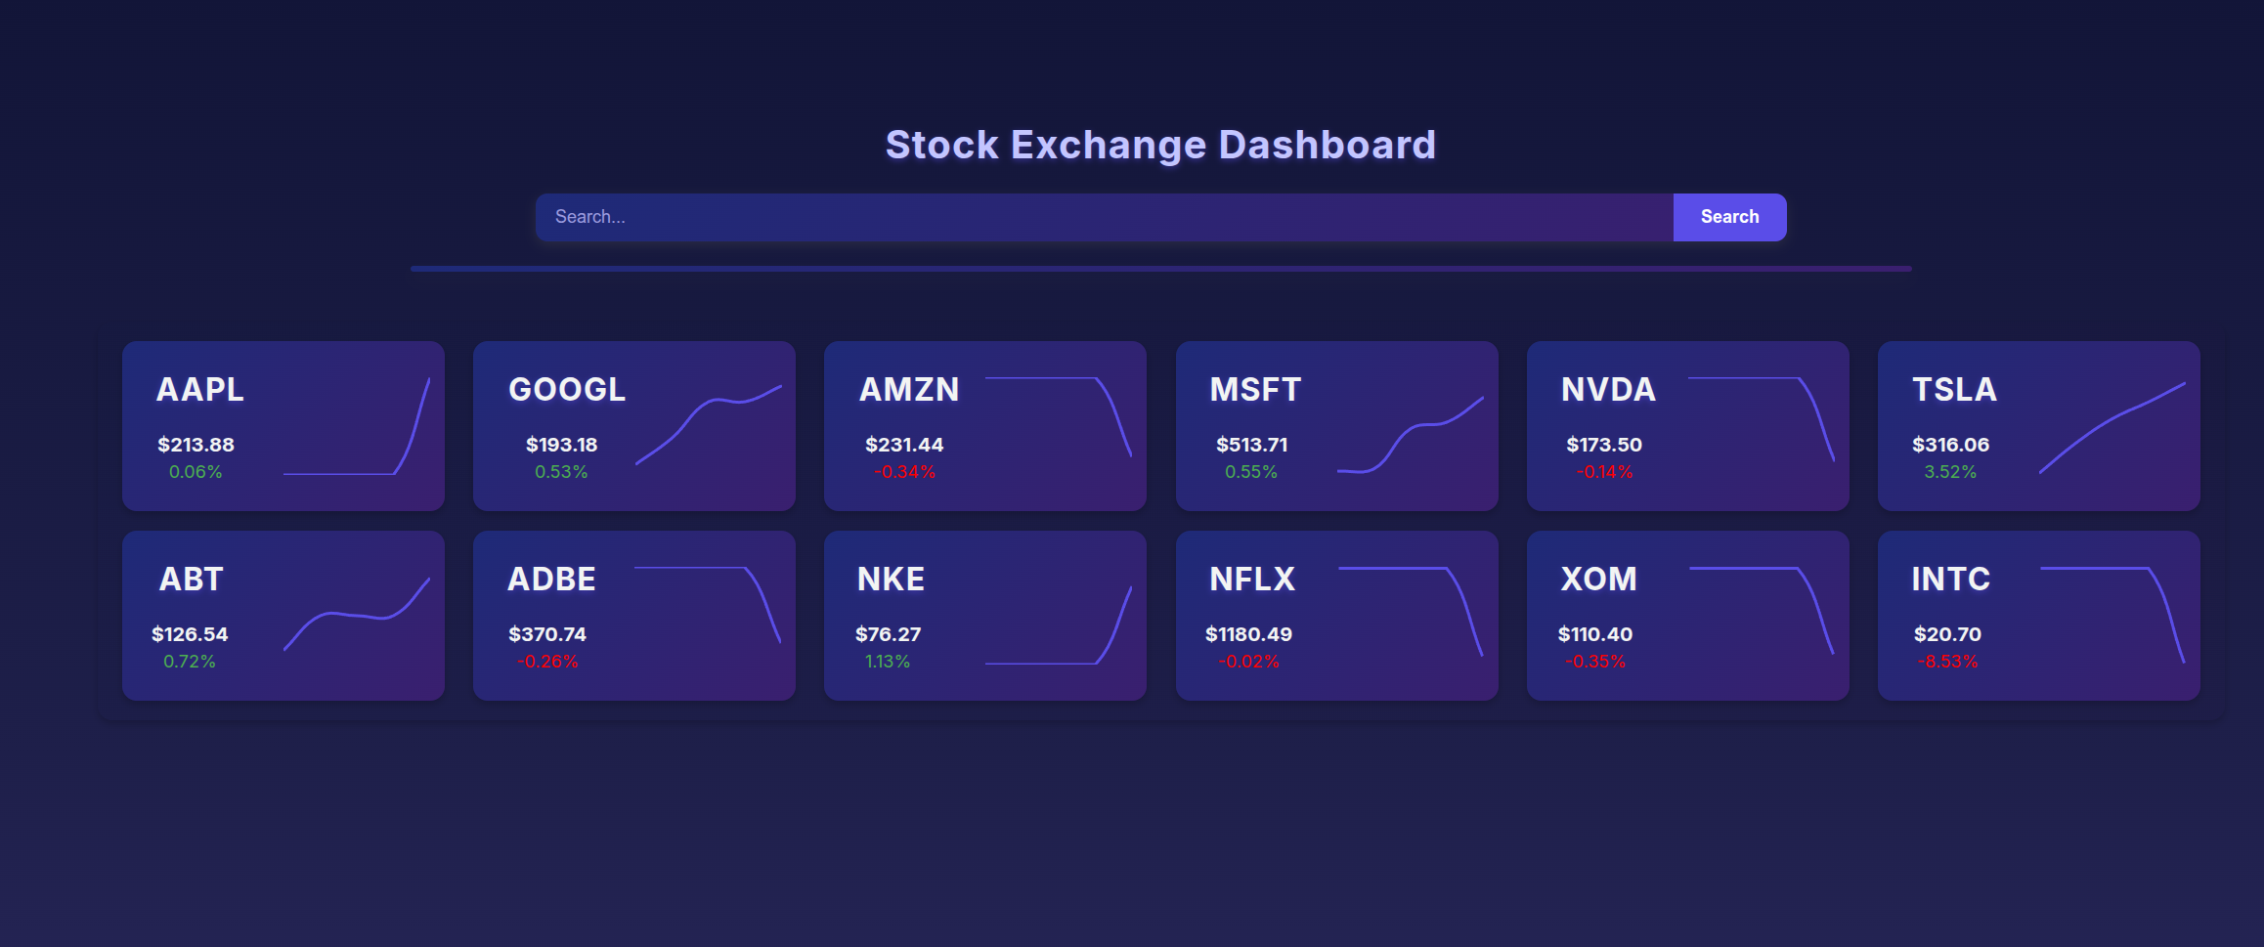
Task: Click the Stock Exchange Dashboard title
Action: coord(1160,145)
